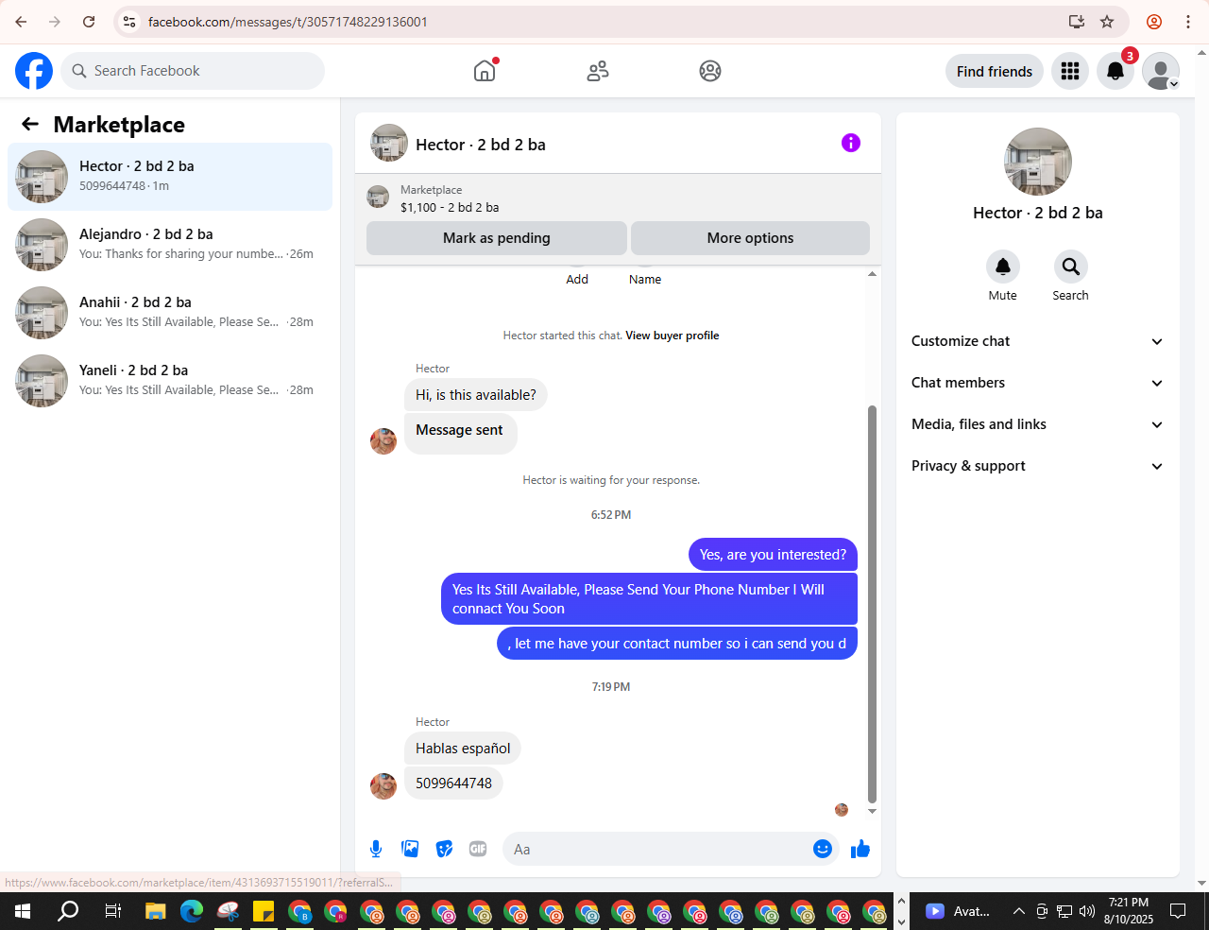Open Hector conversation in list

pyautogui.click(x=170, y=177)
